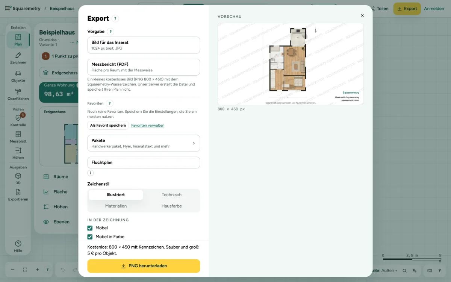Screen dimensions: 451x282
Task: Open the Messblatt table view
Action: [18, 137]
